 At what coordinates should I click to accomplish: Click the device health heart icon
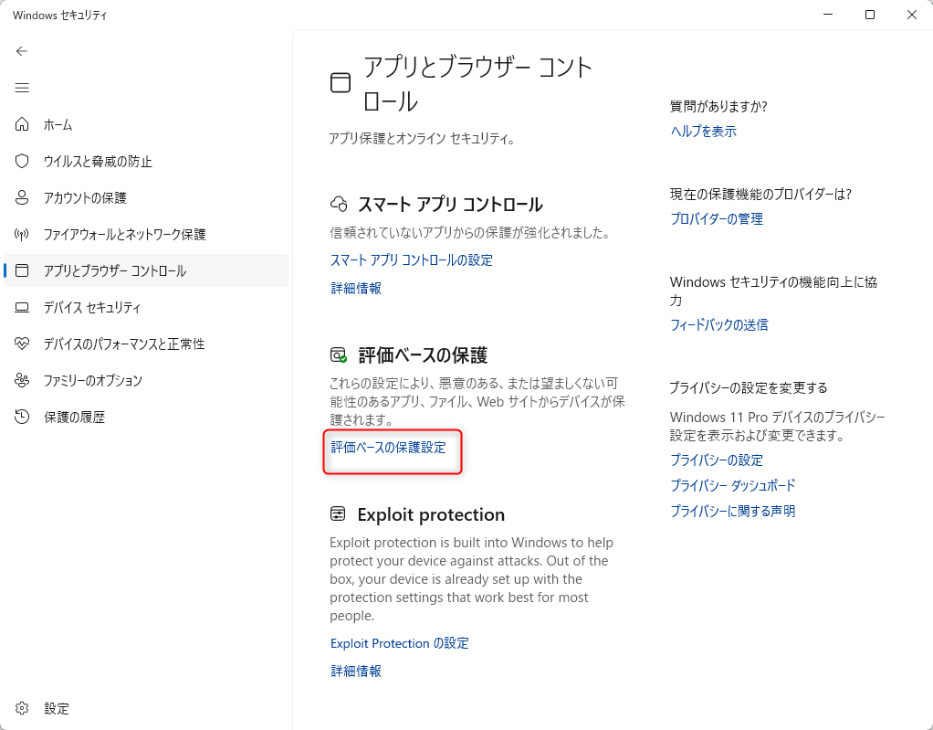(x=23, y=344)
